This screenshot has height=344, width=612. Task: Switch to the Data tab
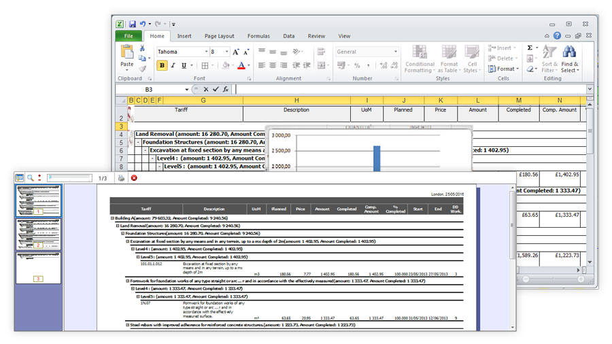[x=289, y=36]
